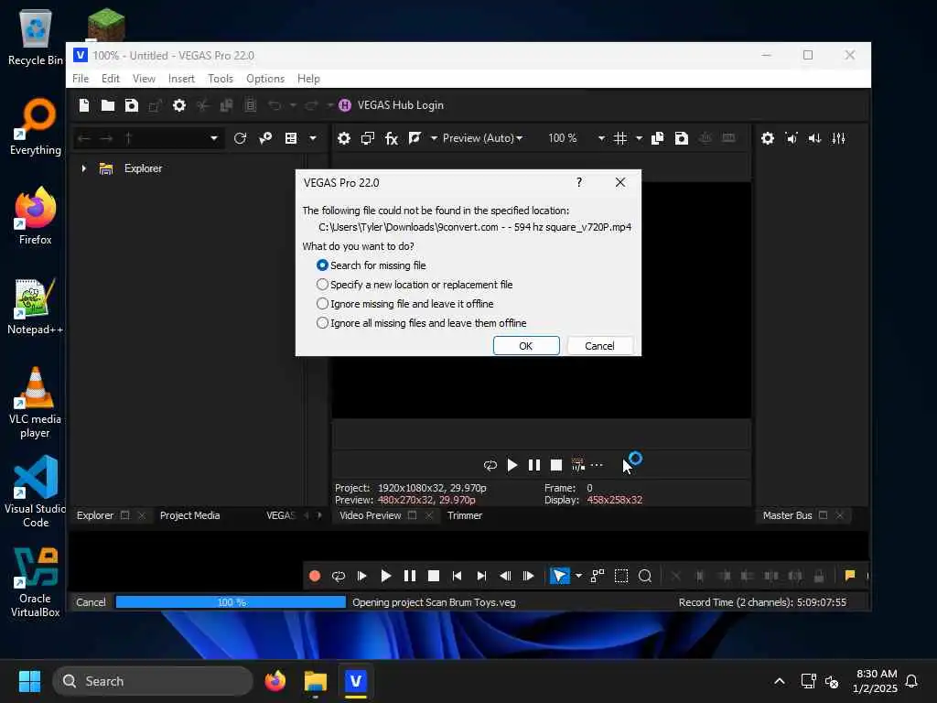Switch to the Project Media tab

pyautogui.click(x=190, y=515)
